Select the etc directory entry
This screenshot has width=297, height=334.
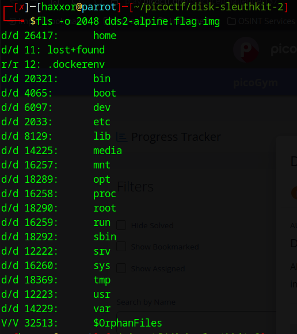(x=56, y=122)
